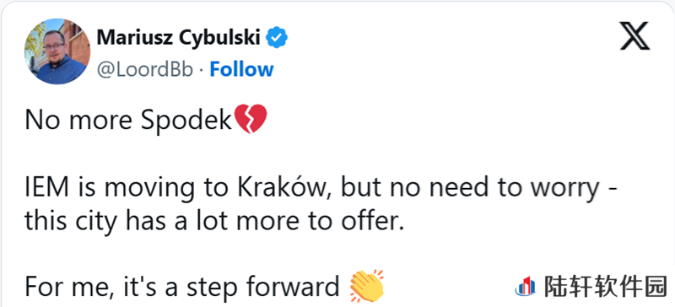Open Mariusz Cybulski's profile picture
Viewport: 675px width, 307px height.
pyautogui.click(x=57, y=51)
